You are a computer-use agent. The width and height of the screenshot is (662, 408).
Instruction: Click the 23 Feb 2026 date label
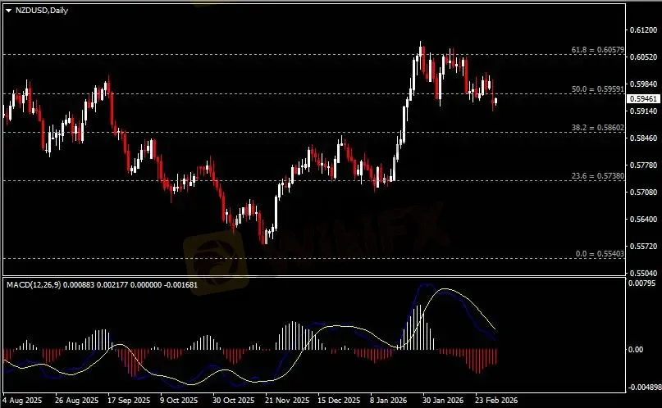coord(496,401)
